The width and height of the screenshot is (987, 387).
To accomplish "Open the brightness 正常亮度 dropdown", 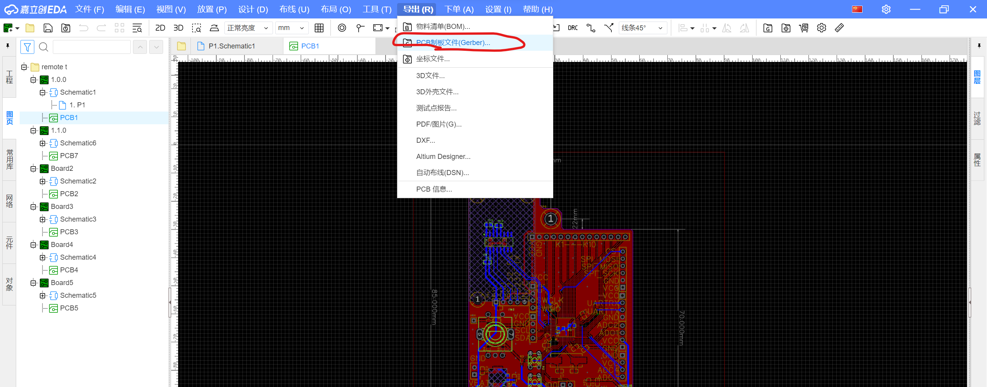I will pos(248,28).
